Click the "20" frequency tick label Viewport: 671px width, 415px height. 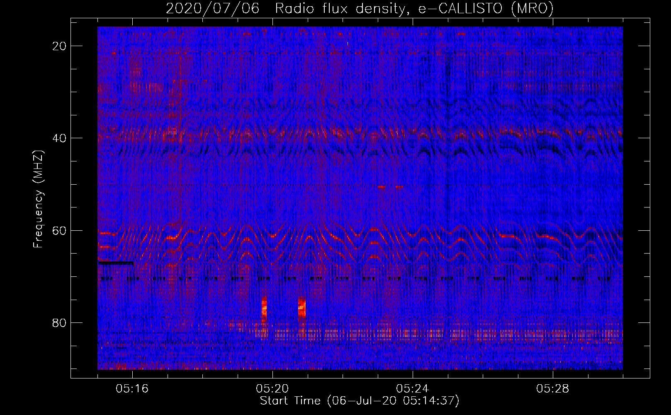coord(60,46)
